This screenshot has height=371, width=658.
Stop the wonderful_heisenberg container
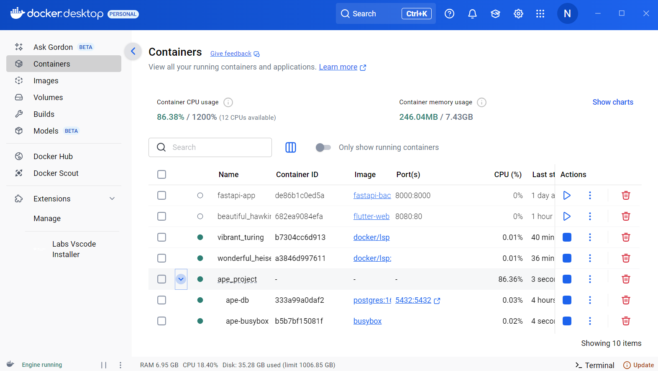[x=567, y=258]
